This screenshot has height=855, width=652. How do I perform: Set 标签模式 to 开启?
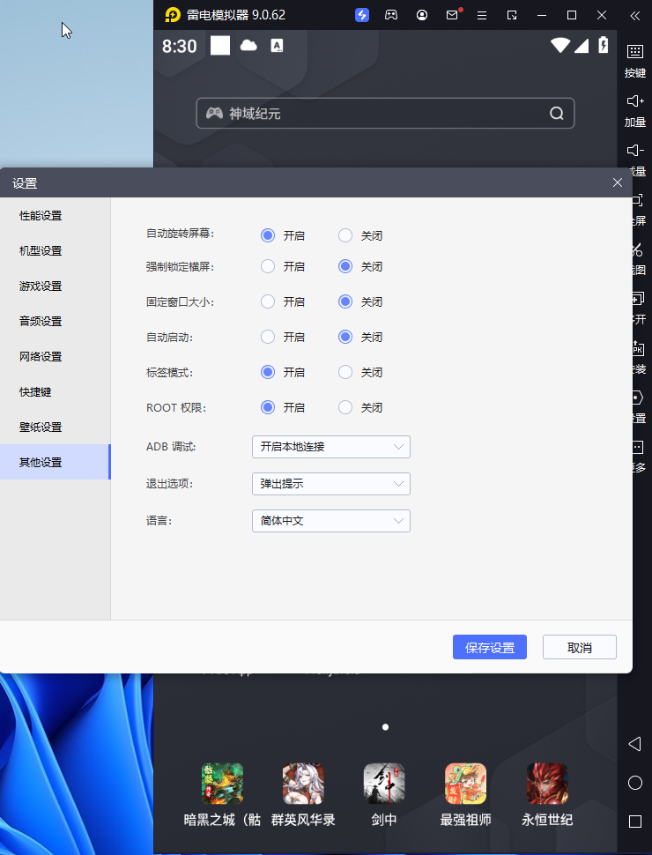[x=268, y=373]
